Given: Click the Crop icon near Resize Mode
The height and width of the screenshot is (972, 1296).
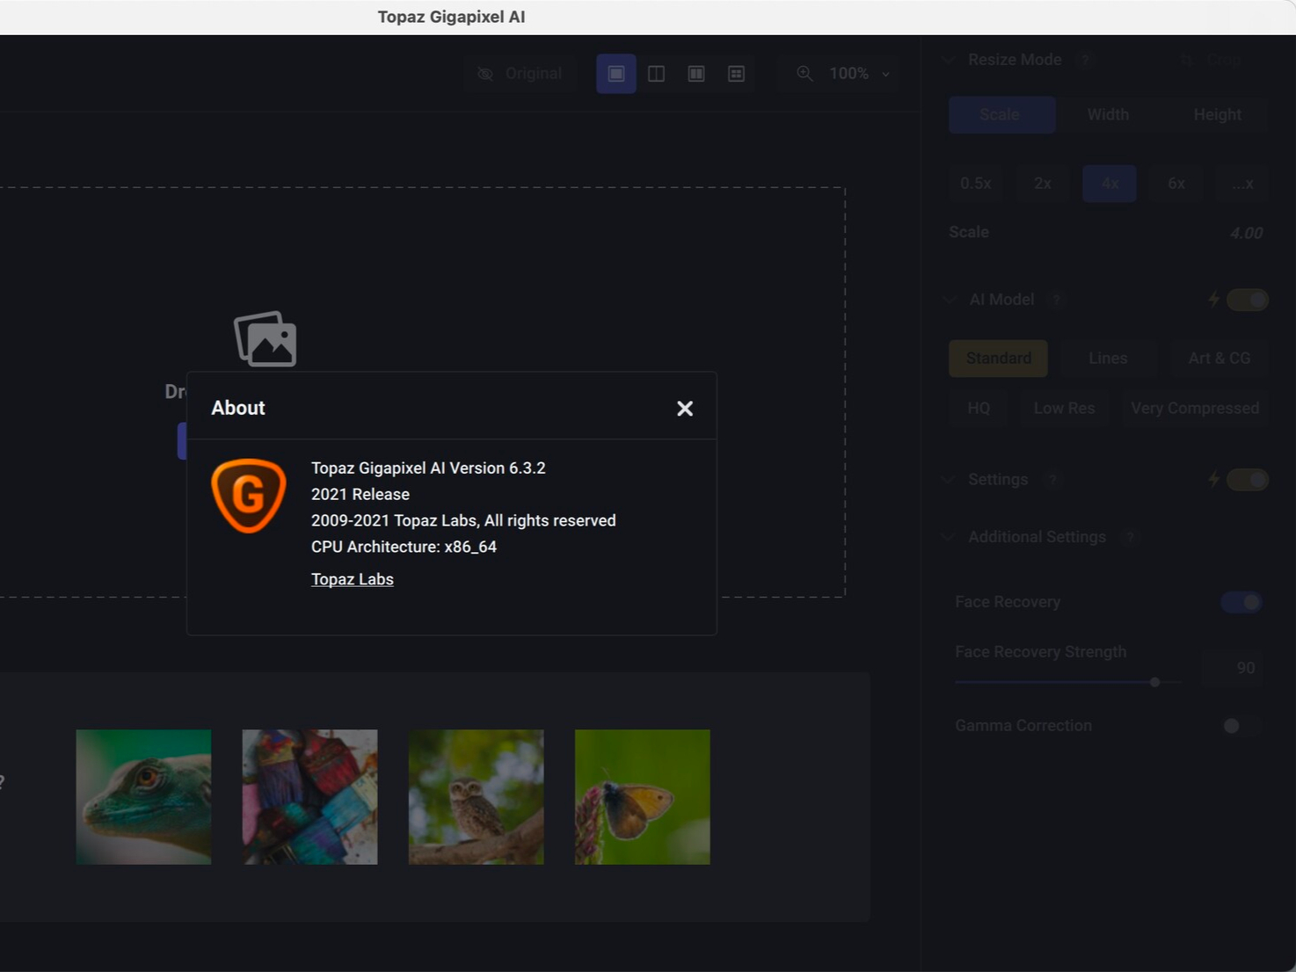Looking at the screenshot, I should click(x=1185, y=60).
